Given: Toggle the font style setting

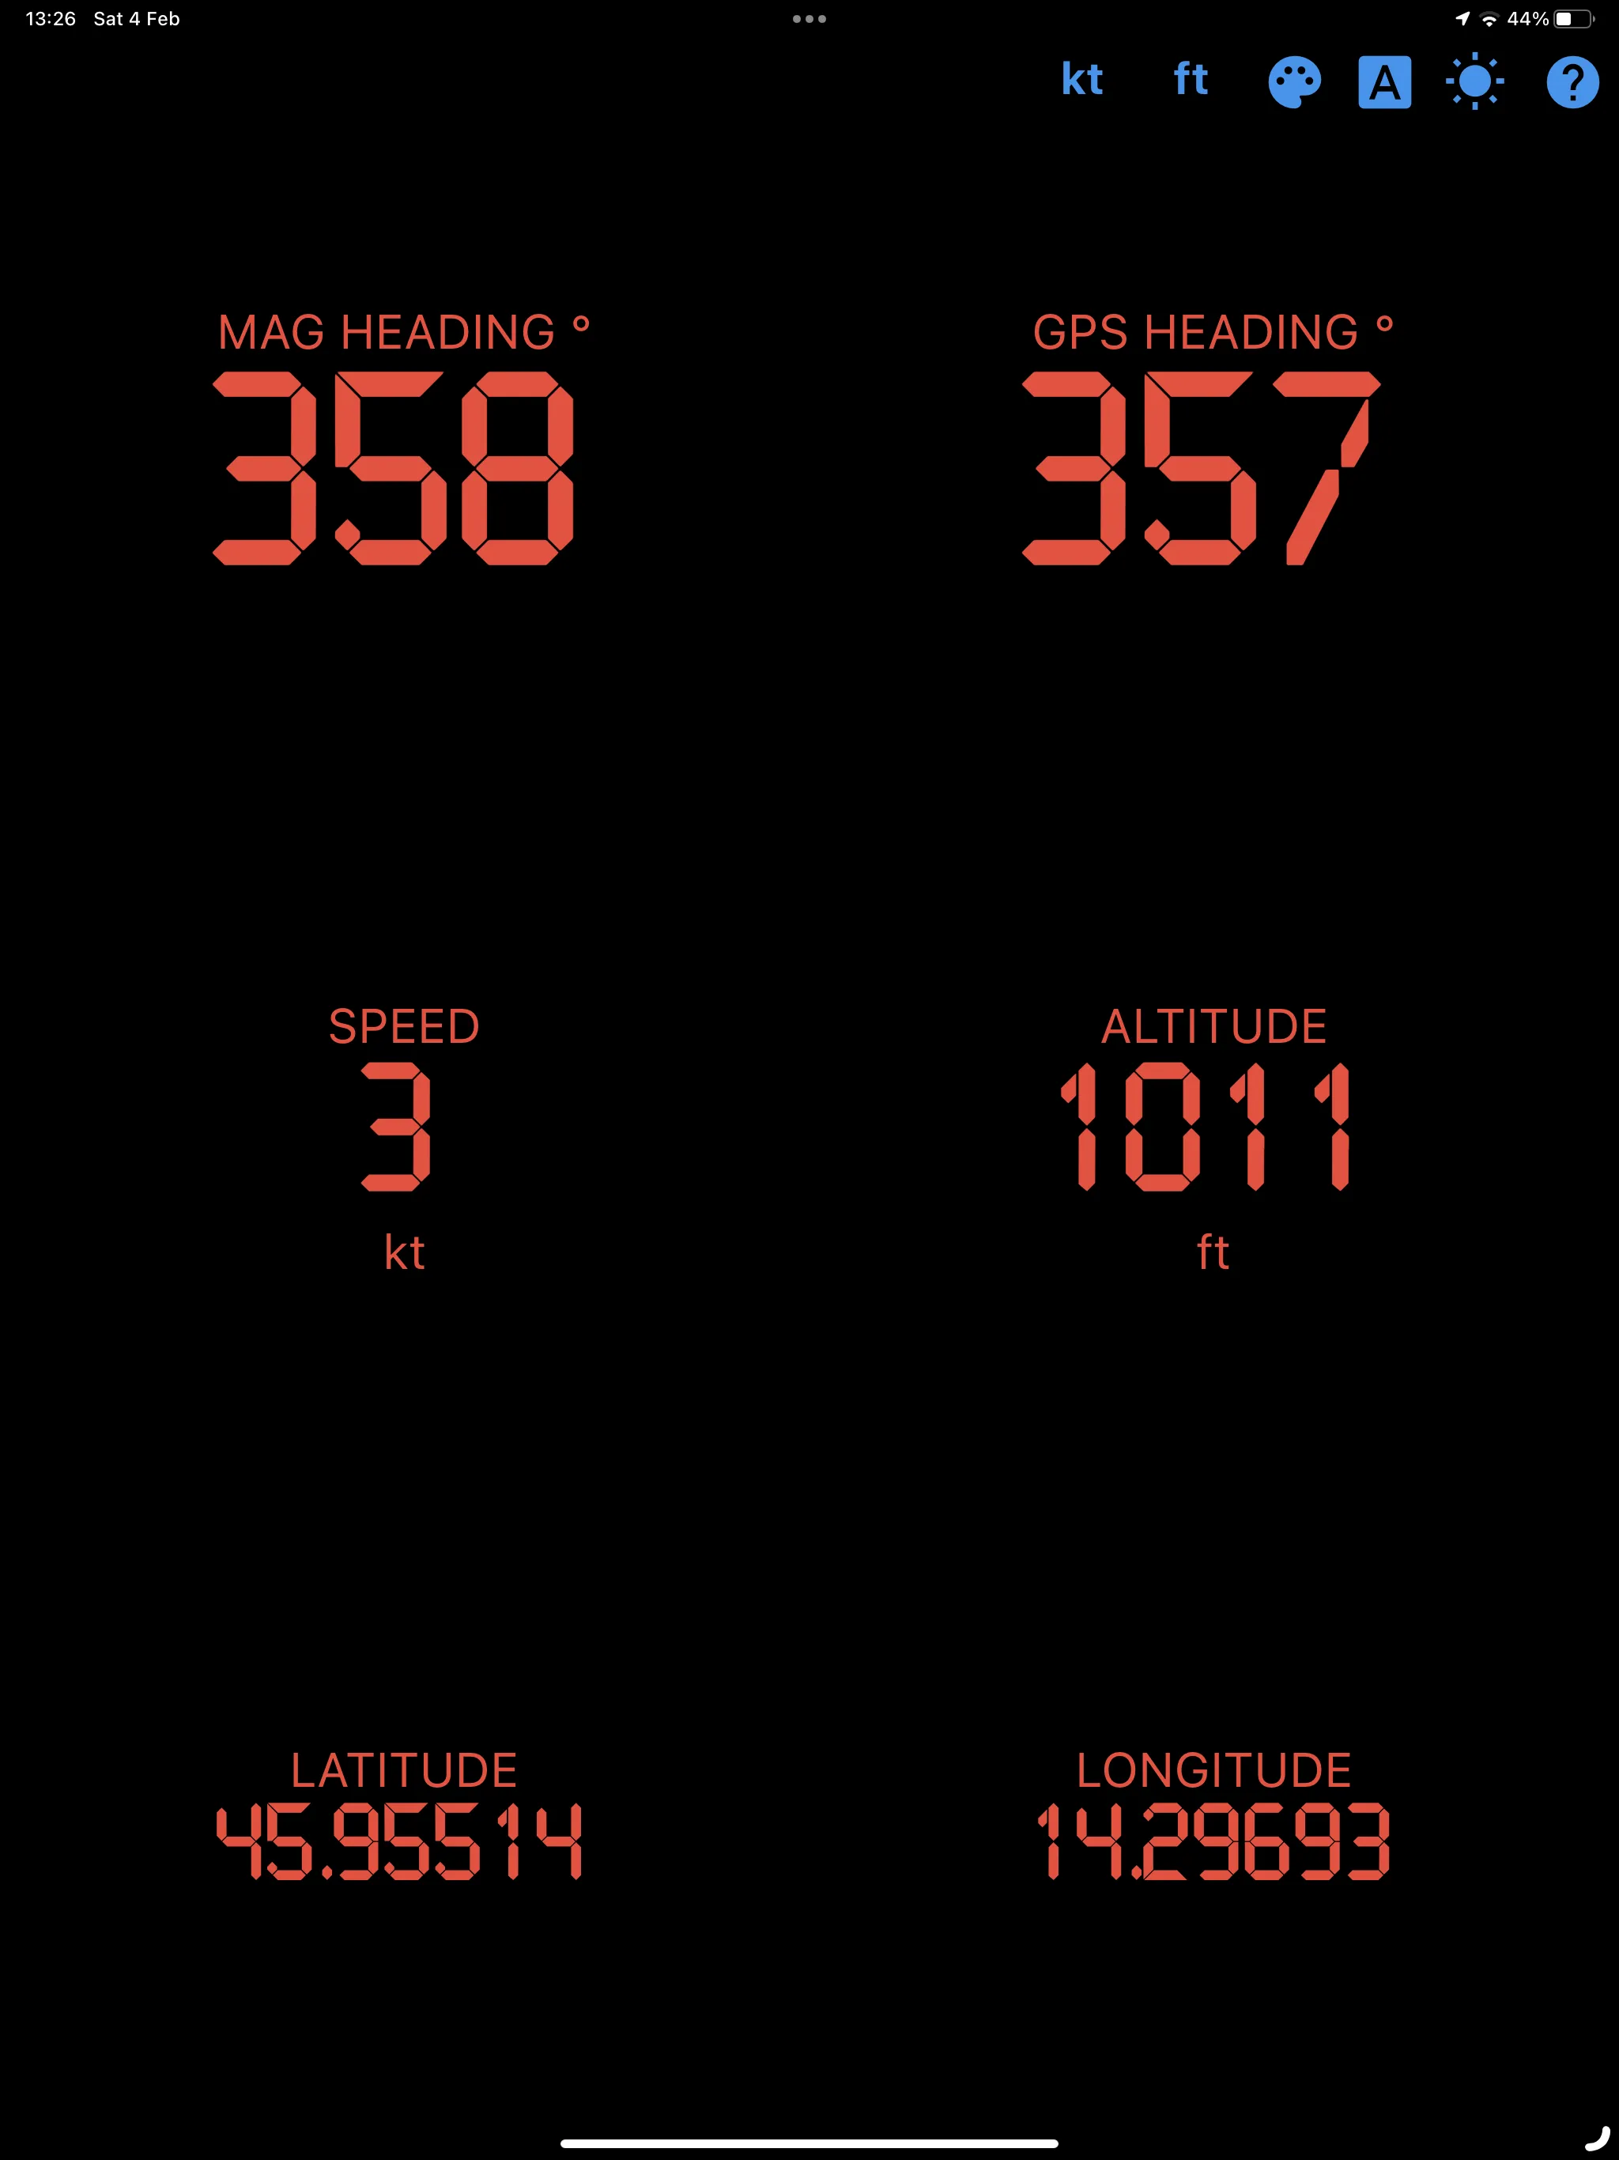Looking at the screenshot, I should [1383, 78].
